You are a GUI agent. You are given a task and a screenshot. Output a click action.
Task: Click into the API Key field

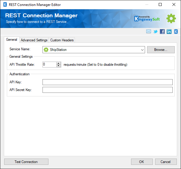point(108,82)
